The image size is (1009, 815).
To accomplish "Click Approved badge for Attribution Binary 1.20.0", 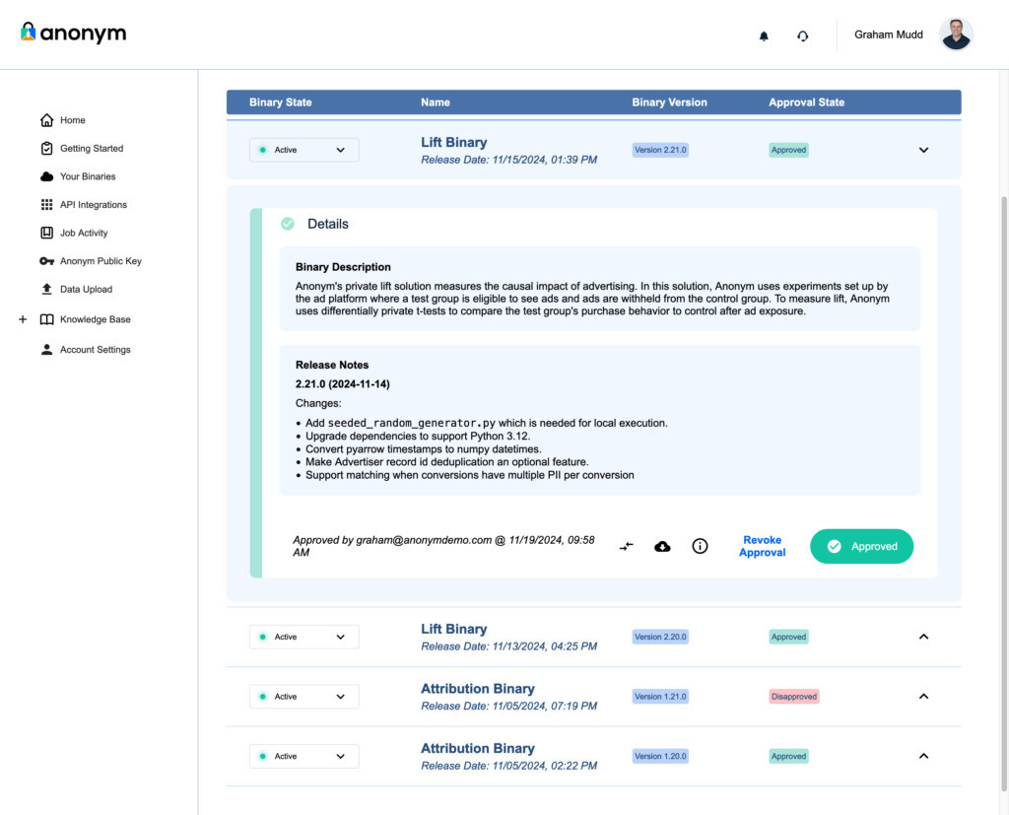I will tap(788, 757).
